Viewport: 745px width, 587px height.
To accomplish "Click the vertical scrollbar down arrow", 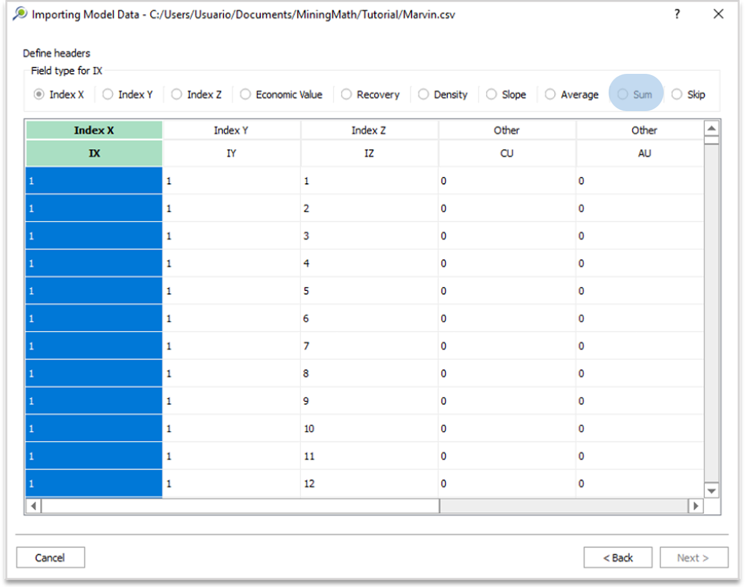I will click(711, 490).
